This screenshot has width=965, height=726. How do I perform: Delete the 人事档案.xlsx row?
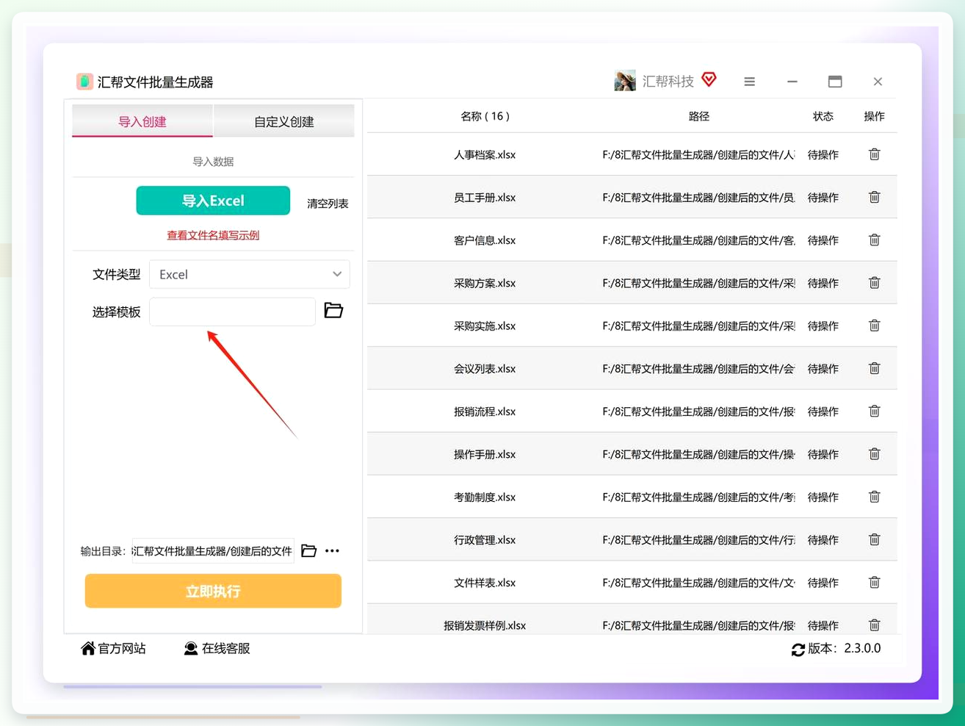coord(874,154)
